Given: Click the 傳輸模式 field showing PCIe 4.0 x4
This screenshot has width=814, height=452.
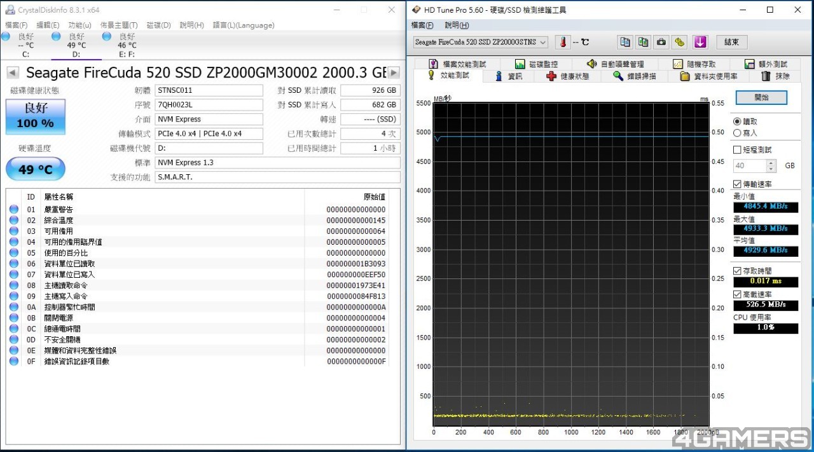Looking at the screenshot, I should click(x=209, y=134).
